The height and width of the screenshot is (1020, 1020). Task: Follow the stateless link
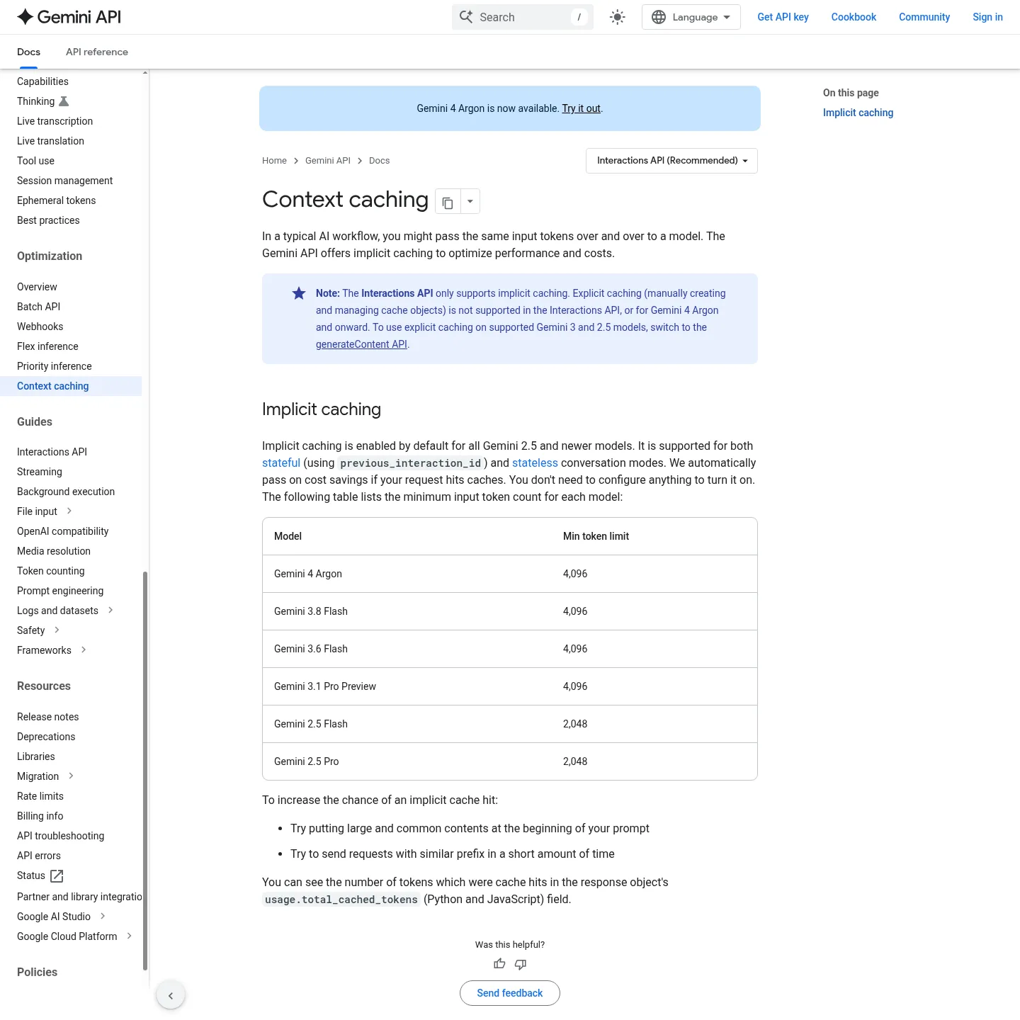click(535, 463)
